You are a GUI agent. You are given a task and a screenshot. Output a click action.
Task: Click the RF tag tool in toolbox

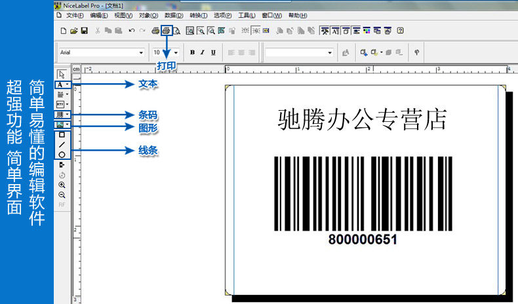point(62,204)
